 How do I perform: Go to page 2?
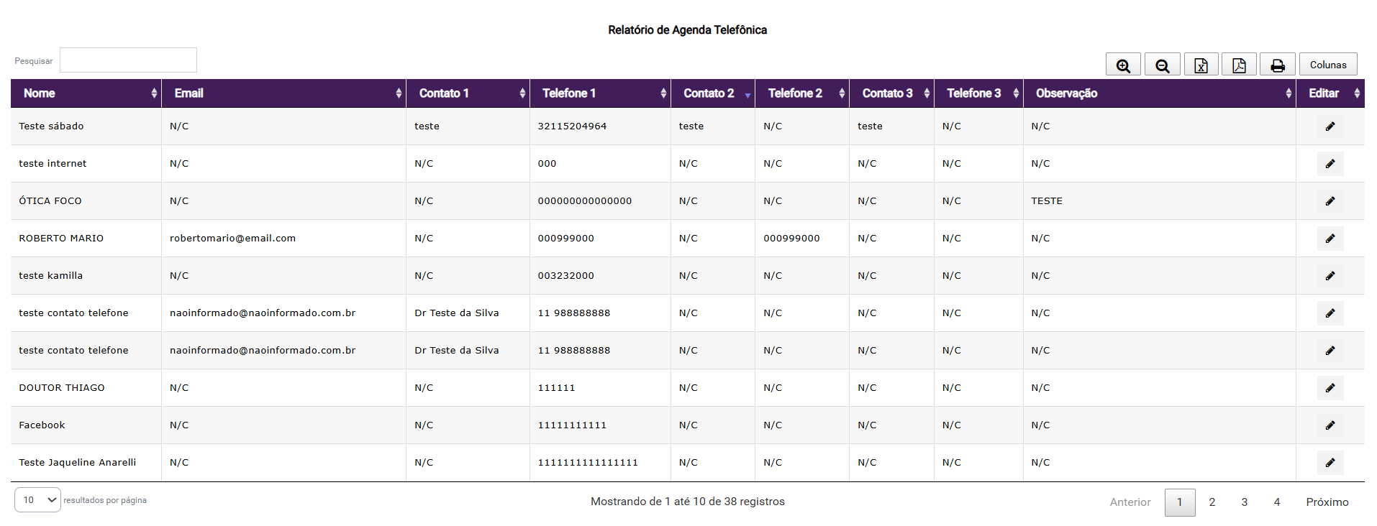pyautogui.click(x=1212, y=502)
